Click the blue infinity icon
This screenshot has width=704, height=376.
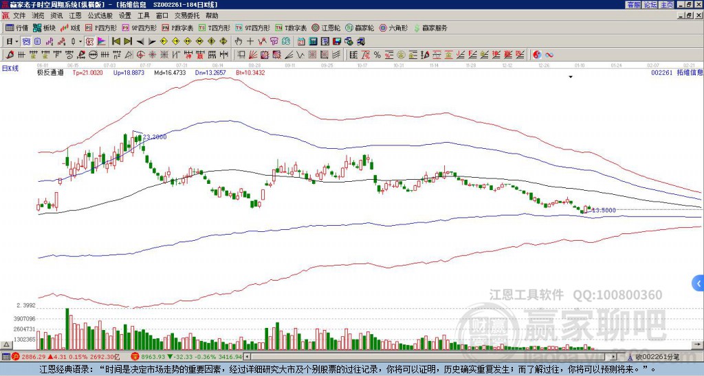[x=549, y=55]
